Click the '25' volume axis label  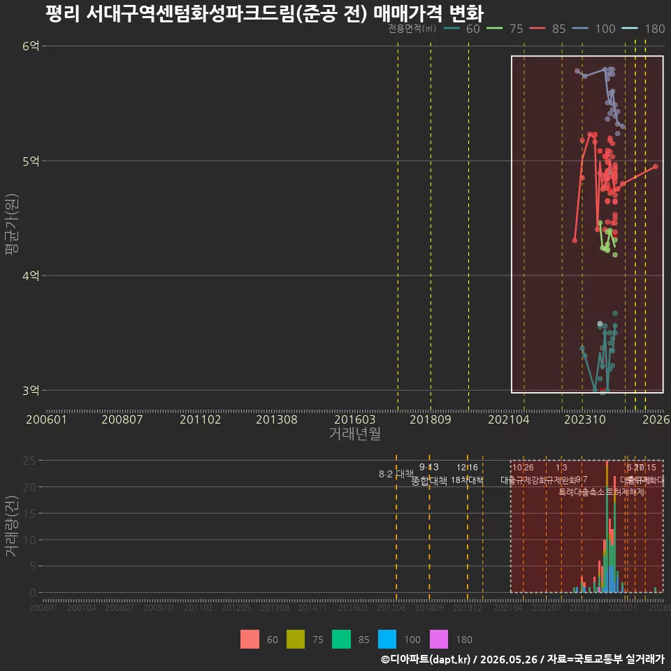(x=29, y=461)
